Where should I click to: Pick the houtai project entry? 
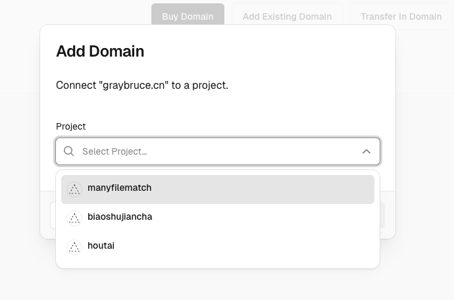point(101,246)
